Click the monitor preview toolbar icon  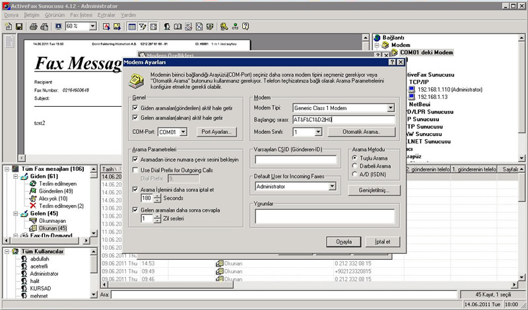(59, 26)
